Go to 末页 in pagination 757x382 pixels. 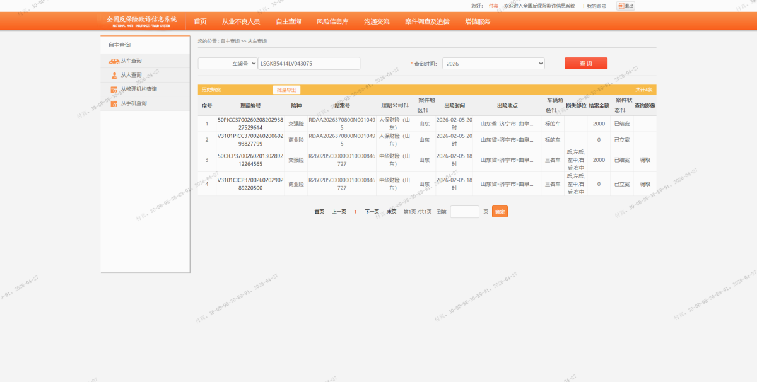[x=391, y=212]
